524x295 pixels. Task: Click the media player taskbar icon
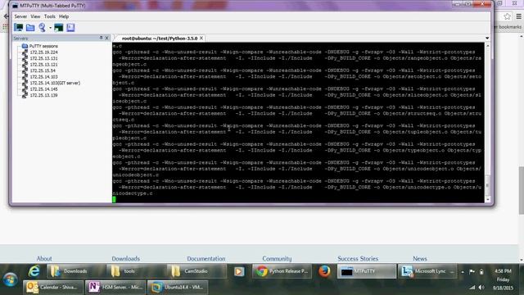239,271
